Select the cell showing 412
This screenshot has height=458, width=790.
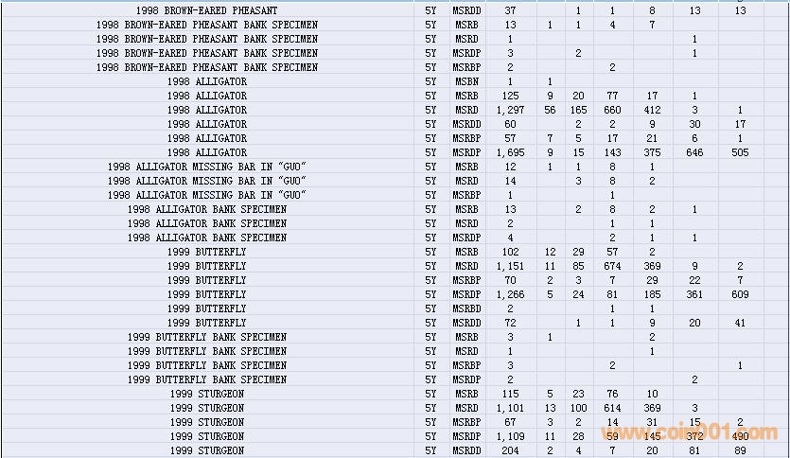click(x=652, y=110)
